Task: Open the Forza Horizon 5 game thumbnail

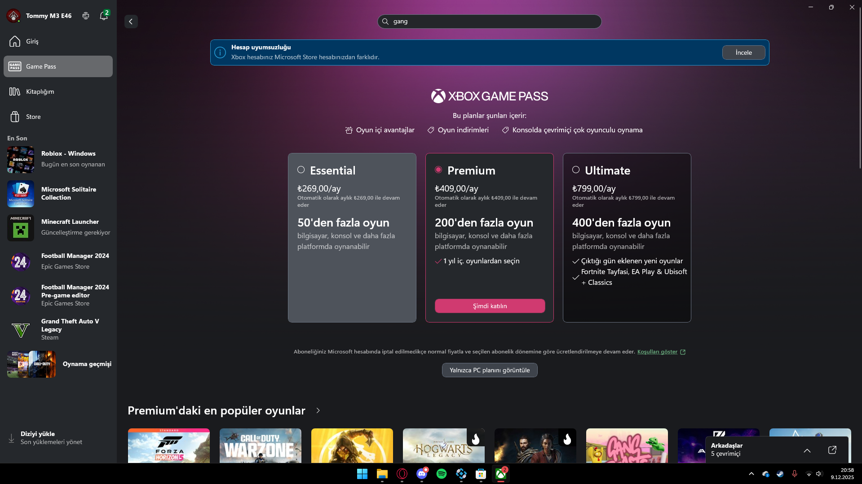Action: click(x=169, y=445)
